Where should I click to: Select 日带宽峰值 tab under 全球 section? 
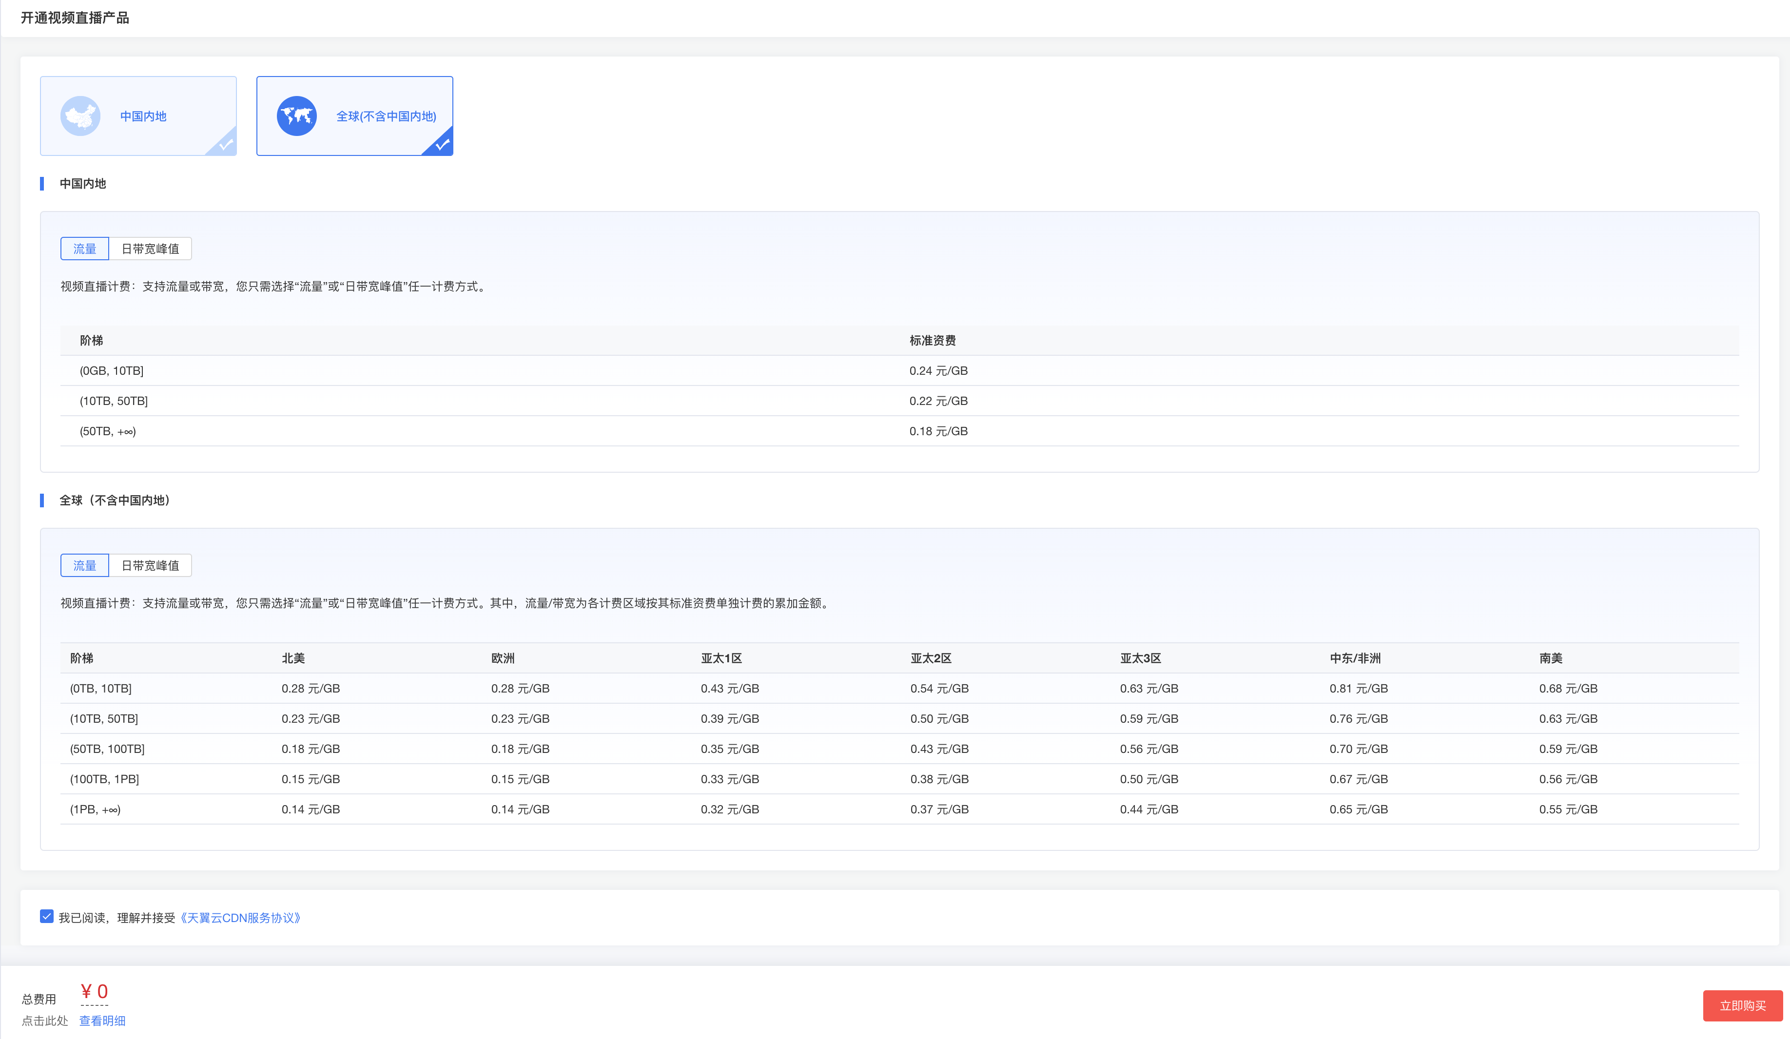pyautogui.click(x=150, y=565)
